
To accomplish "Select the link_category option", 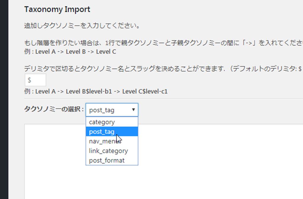I will (x=108, y=151).
